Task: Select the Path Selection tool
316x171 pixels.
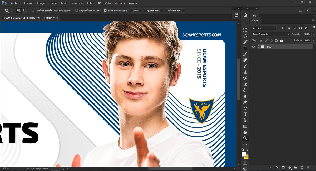Action: (245, 120)
